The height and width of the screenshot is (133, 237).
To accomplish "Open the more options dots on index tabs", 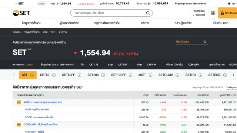I will tap(233, 75).
